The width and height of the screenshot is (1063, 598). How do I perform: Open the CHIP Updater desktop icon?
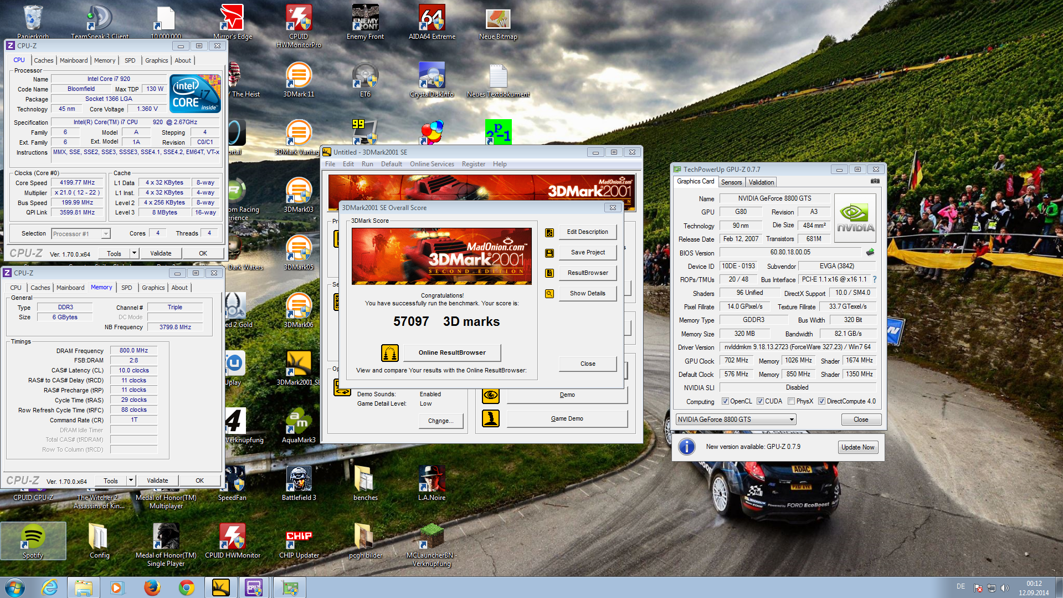pos(299,540)
